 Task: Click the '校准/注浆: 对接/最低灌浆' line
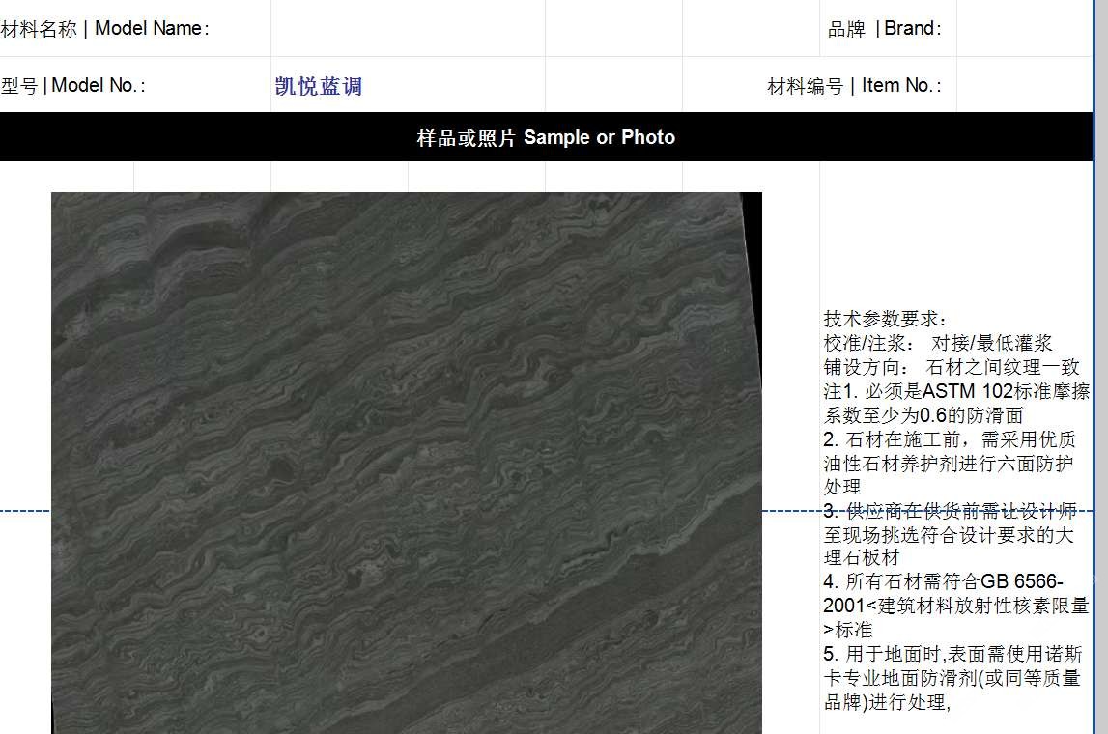pyautogui.click(x=938, y=343)
